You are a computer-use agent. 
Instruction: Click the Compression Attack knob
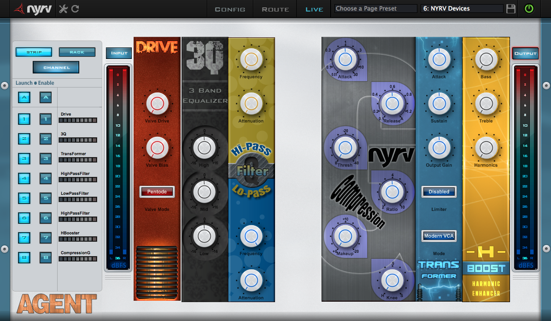tap(345, 59)
